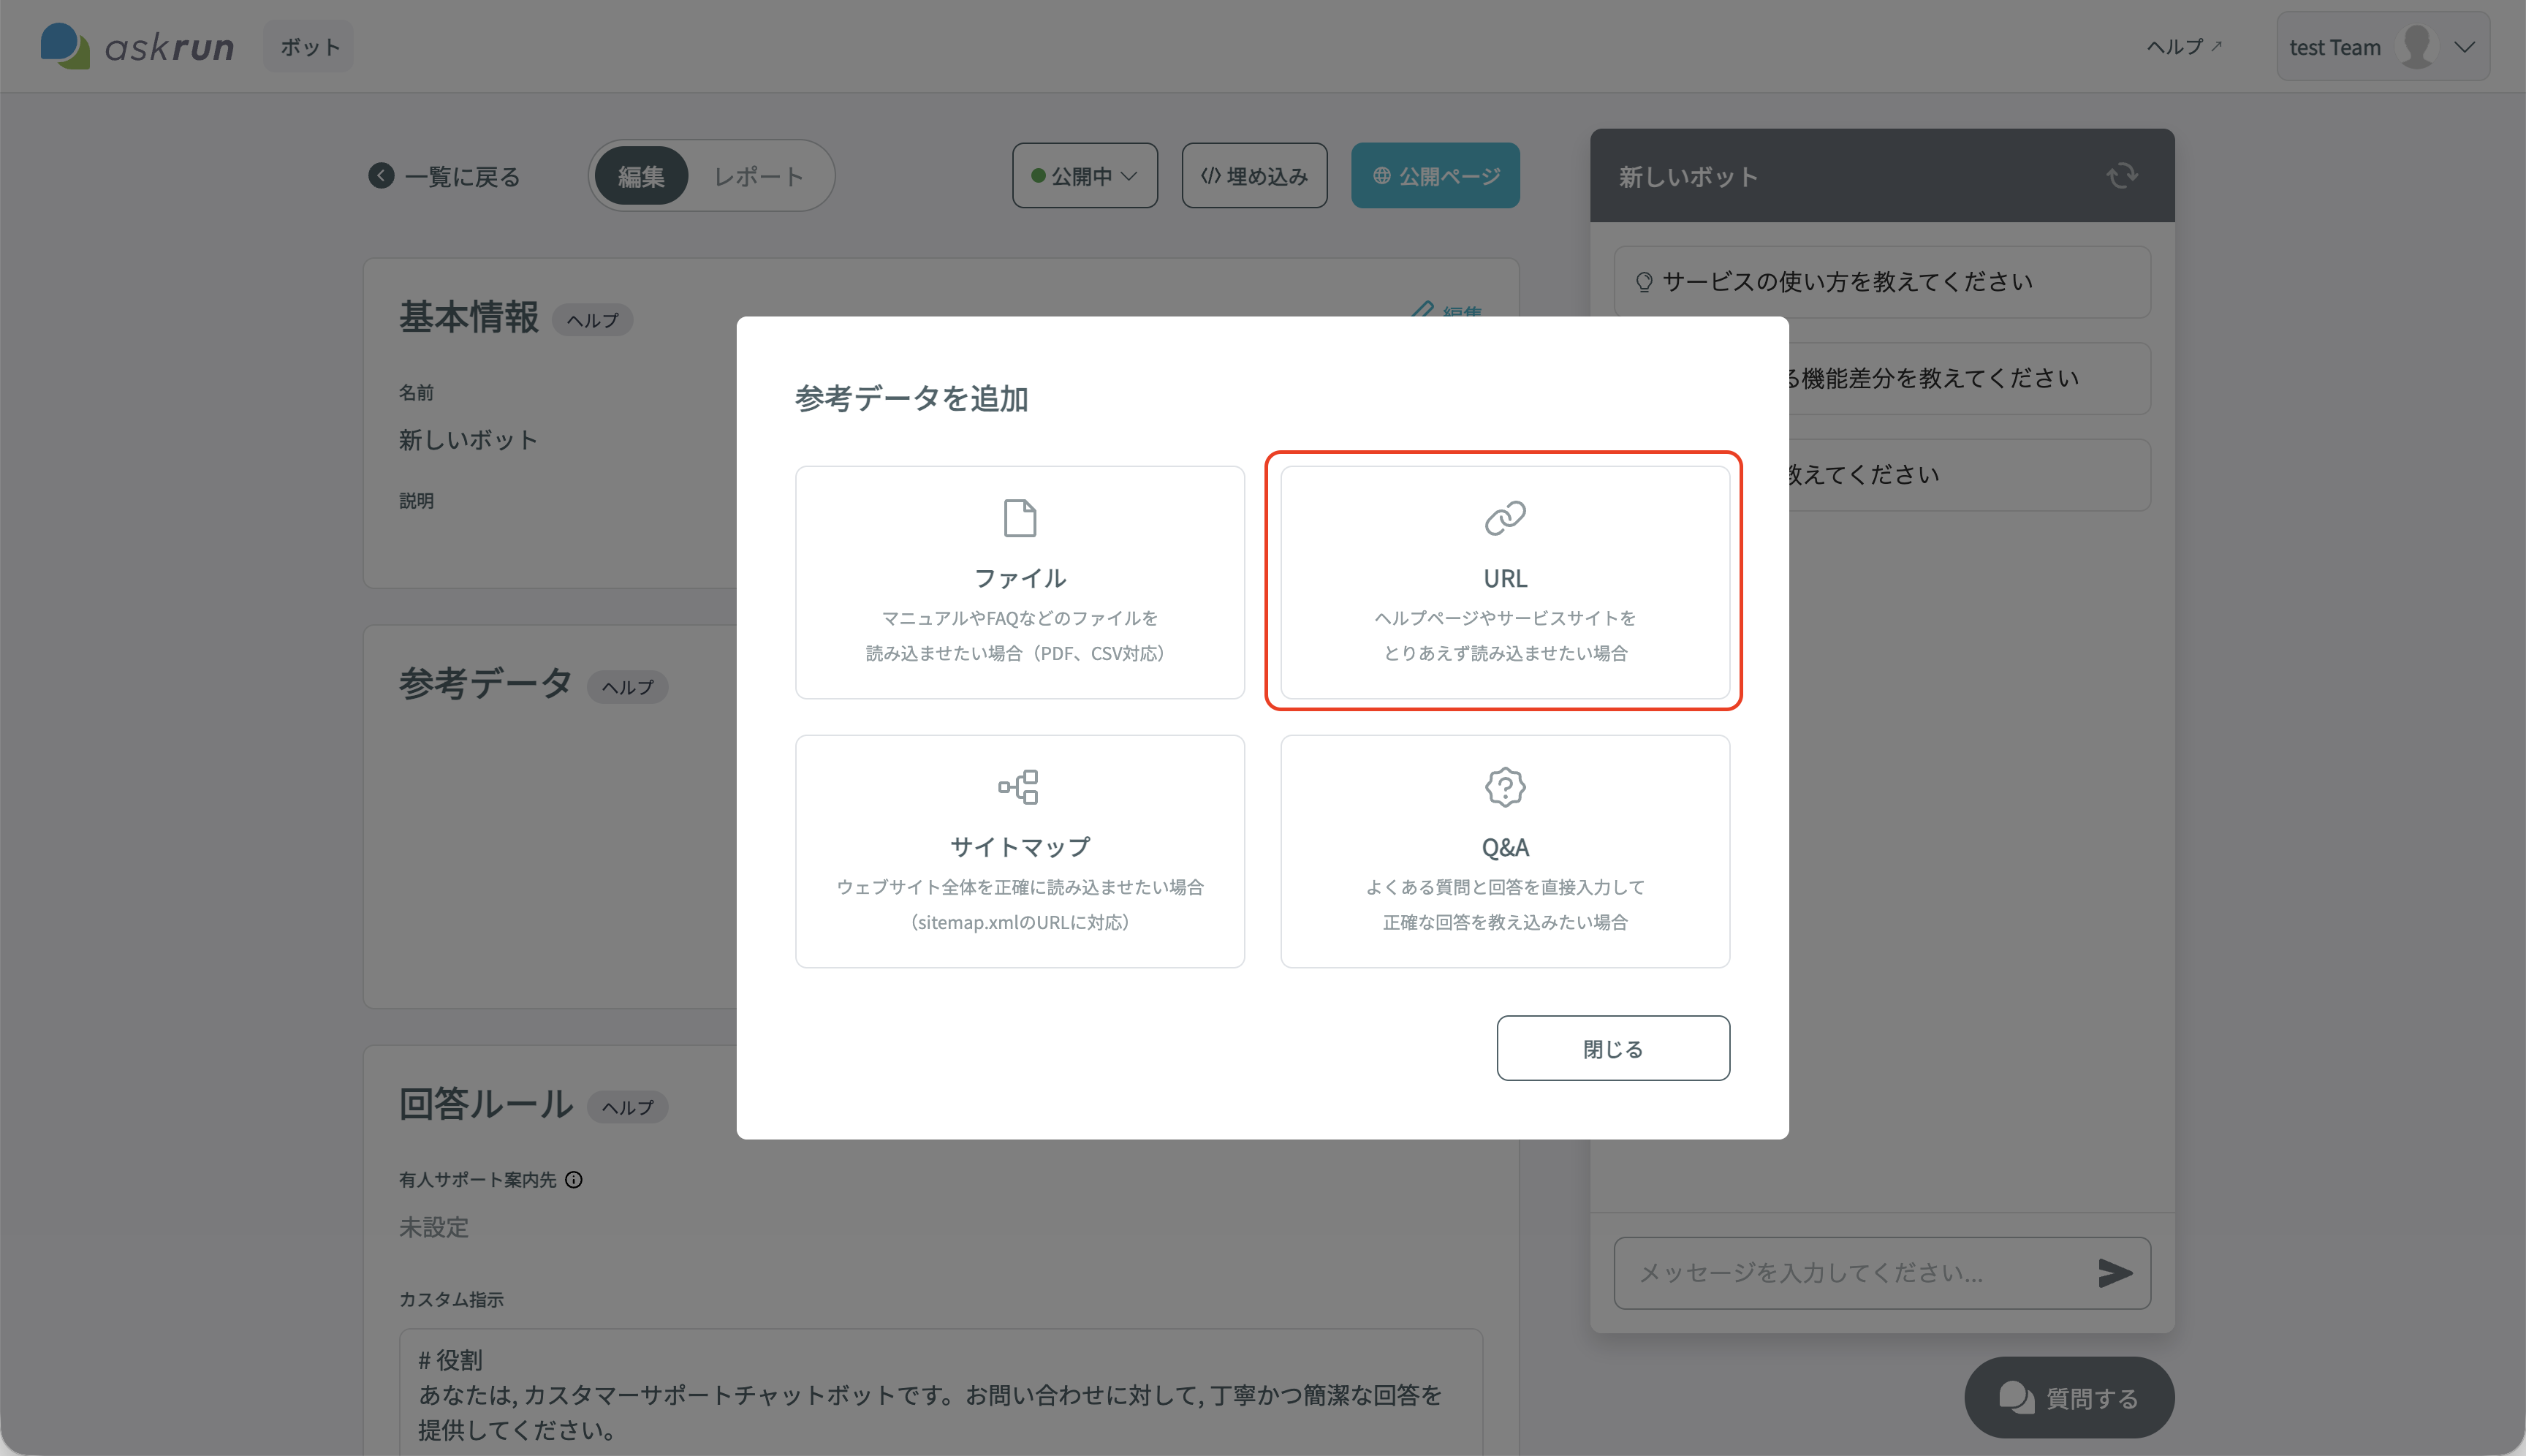Choose the サイトマップ data source card

click(x=1019, y=851)
